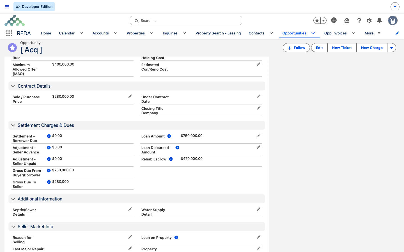Image resolution: width=404 pixels, height=252 pixels.
Task: Focus the global Search field
Action: click(x=186, y=20)
